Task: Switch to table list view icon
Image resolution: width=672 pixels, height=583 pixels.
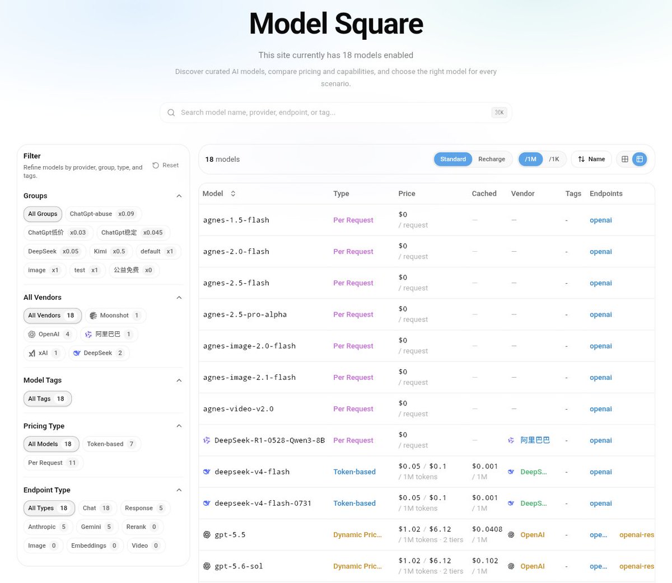Action: coord(640,159)
